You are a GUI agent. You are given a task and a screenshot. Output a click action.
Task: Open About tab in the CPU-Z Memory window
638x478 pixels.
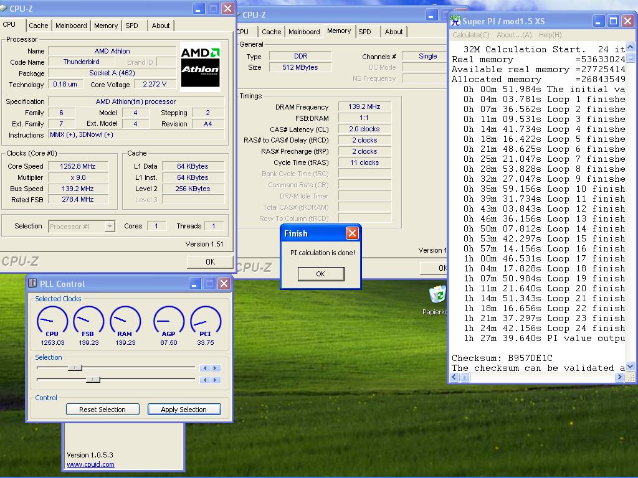[x=394, y=32]
